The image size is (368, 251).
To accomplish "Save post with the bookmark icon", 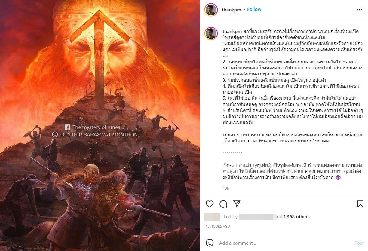I will point(360,204).
